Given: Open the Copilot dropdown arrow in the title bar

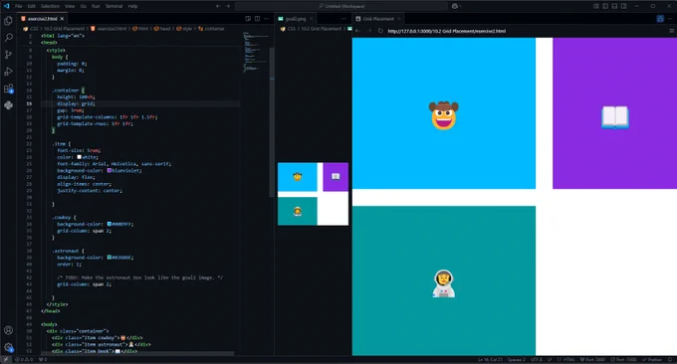Looking at the screenshot, I should click(x=460, y=6).
